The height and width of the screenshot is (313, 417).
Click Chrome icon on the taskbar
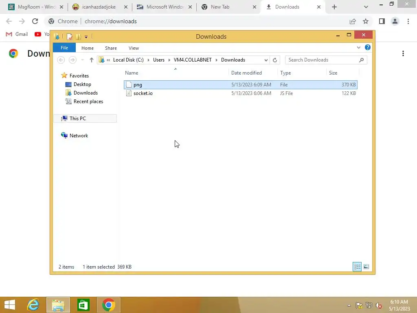tap(108, 305)
